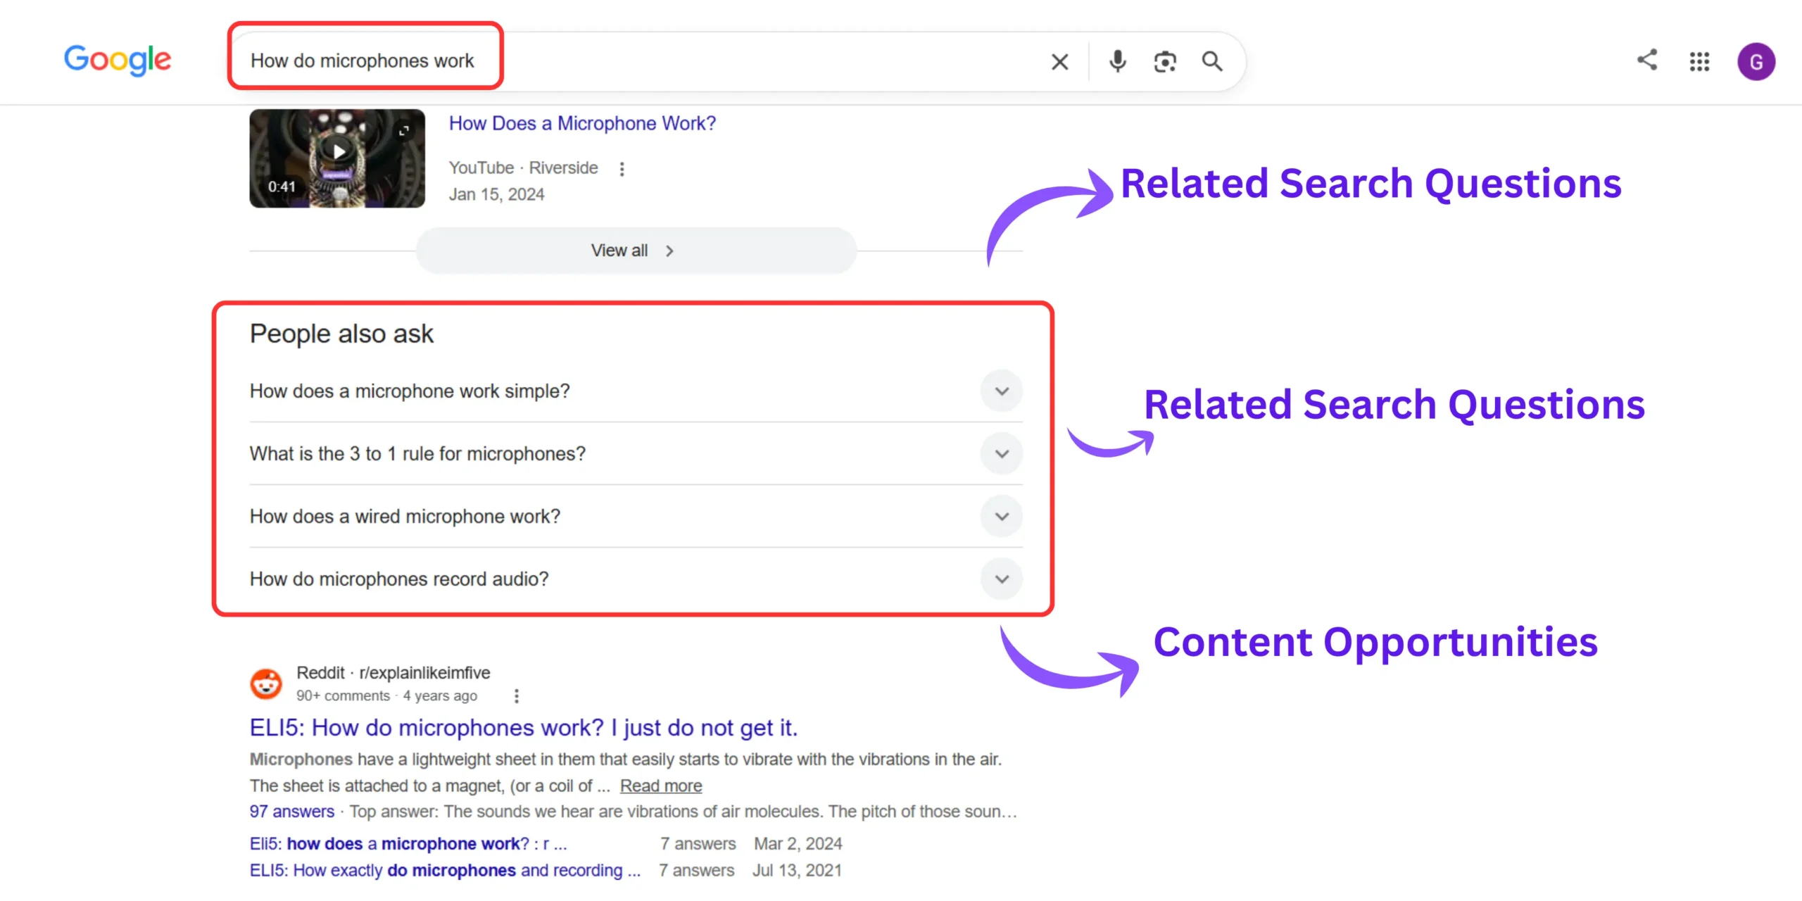Image resolution: width=1802 pixels, height=901 pixels.
Task: Open the Reddit result three-dot menu
Action: point(517,696)
